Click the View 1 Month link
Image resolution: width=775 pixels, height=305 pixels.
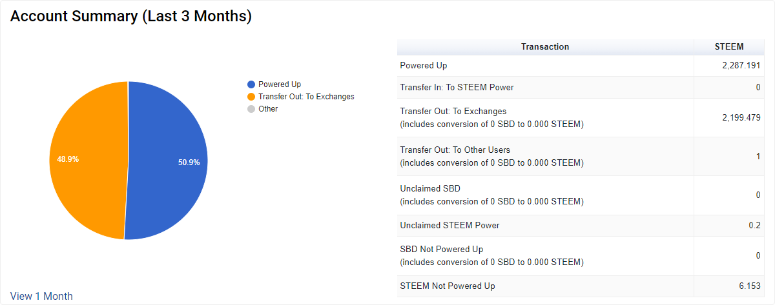pos(41,297)
